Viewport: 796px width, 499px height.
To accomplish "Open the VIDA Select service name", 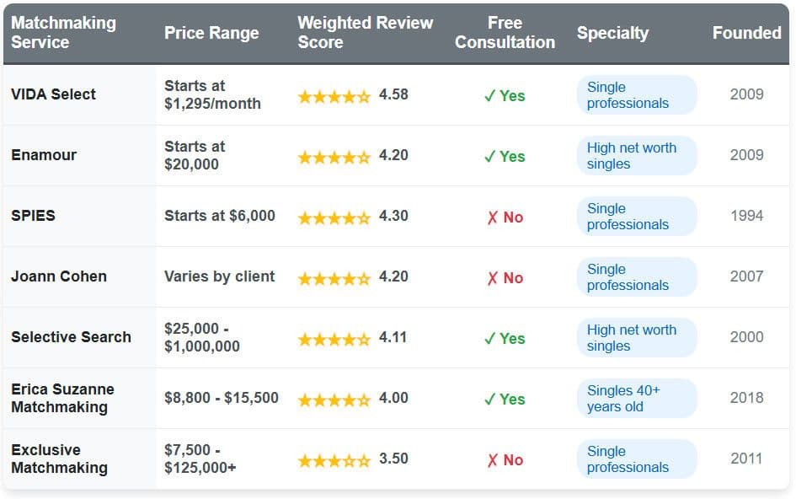I will 53,94.
